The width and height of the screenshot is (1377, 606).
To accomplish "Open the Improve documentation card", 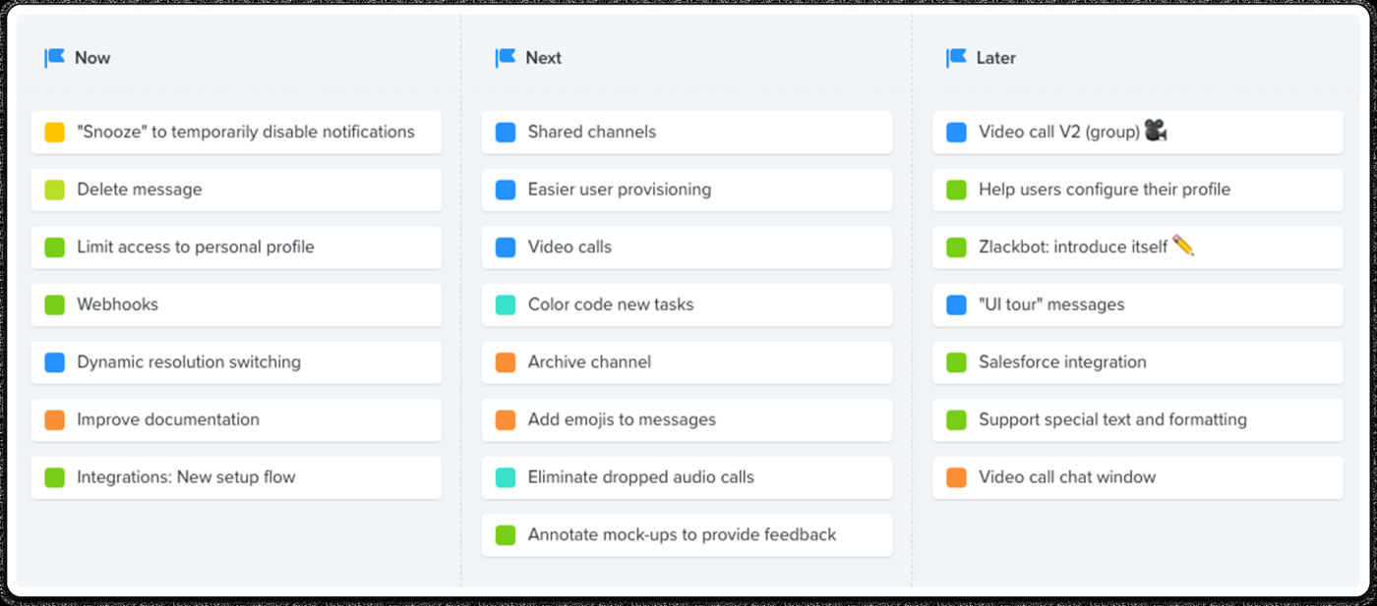I will pos(236,419).
